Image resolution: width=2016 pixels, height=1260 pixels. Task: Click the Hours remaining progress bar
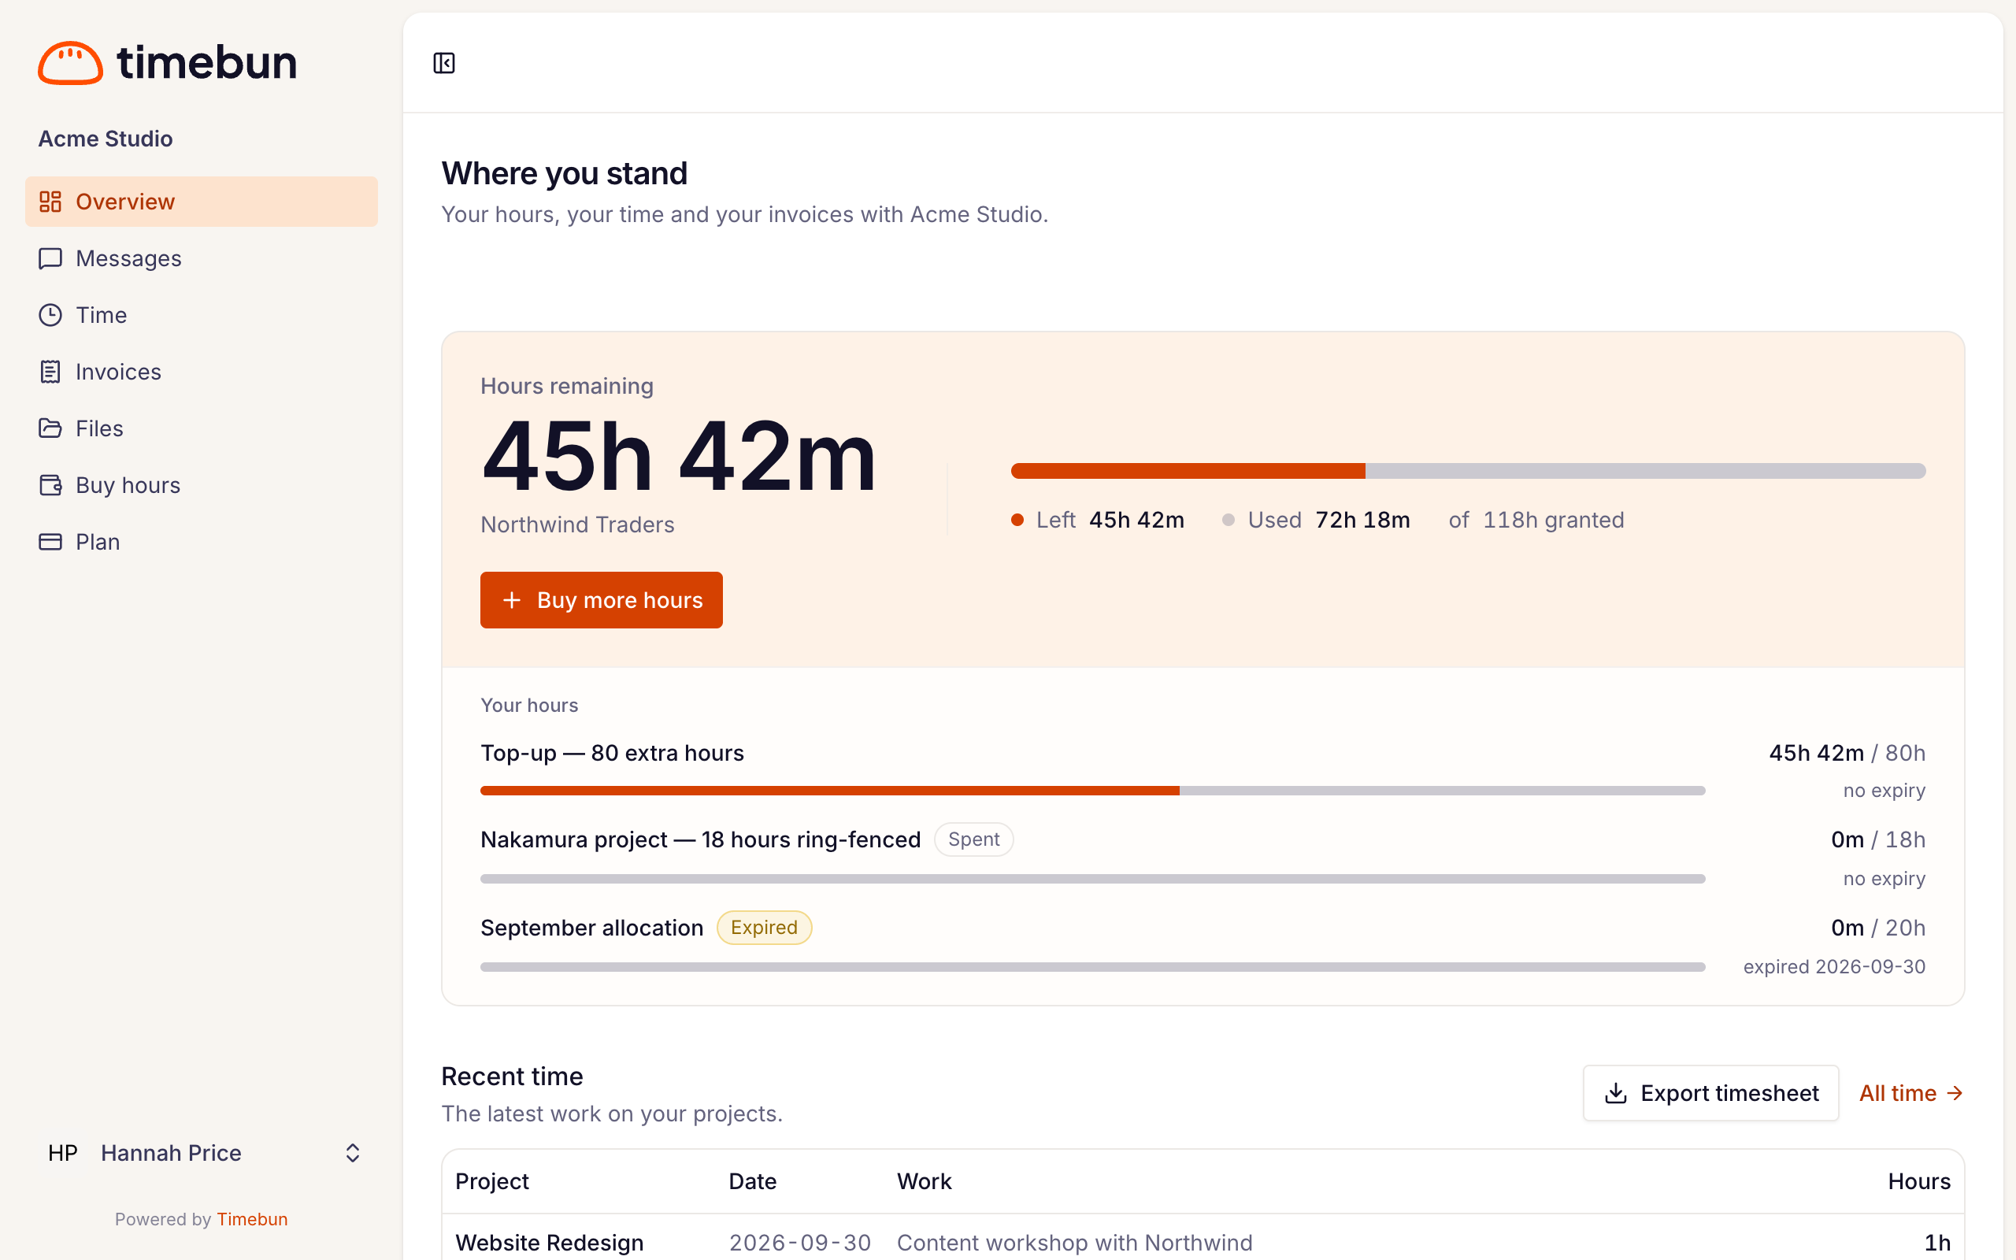tap(1468, 471)
